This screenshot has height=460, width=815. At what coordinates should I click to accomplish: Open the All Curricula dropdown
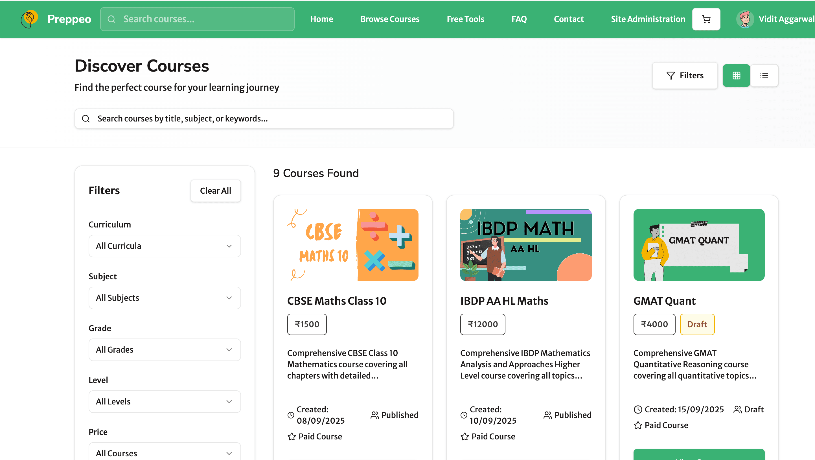165,246
